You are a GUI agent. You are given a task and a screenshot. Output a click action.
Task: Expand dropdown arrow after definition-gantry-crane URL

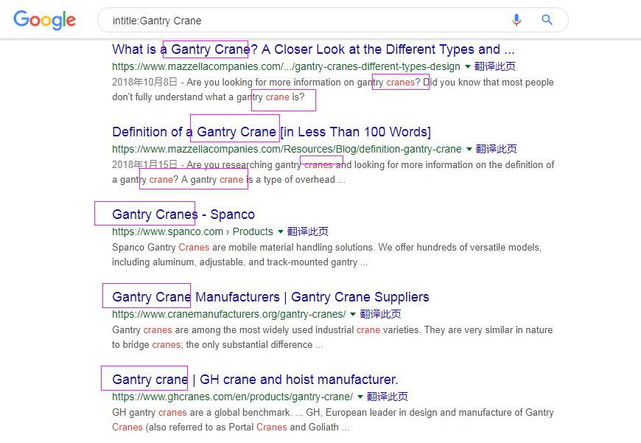(x=469, y=150)
